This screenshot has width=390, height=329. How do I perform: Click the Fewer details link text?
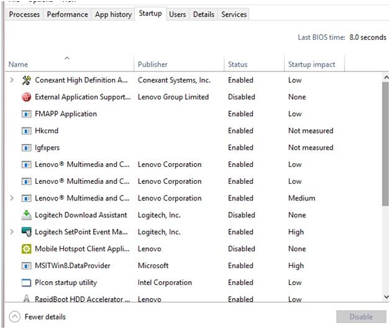[x=45, y=317]
